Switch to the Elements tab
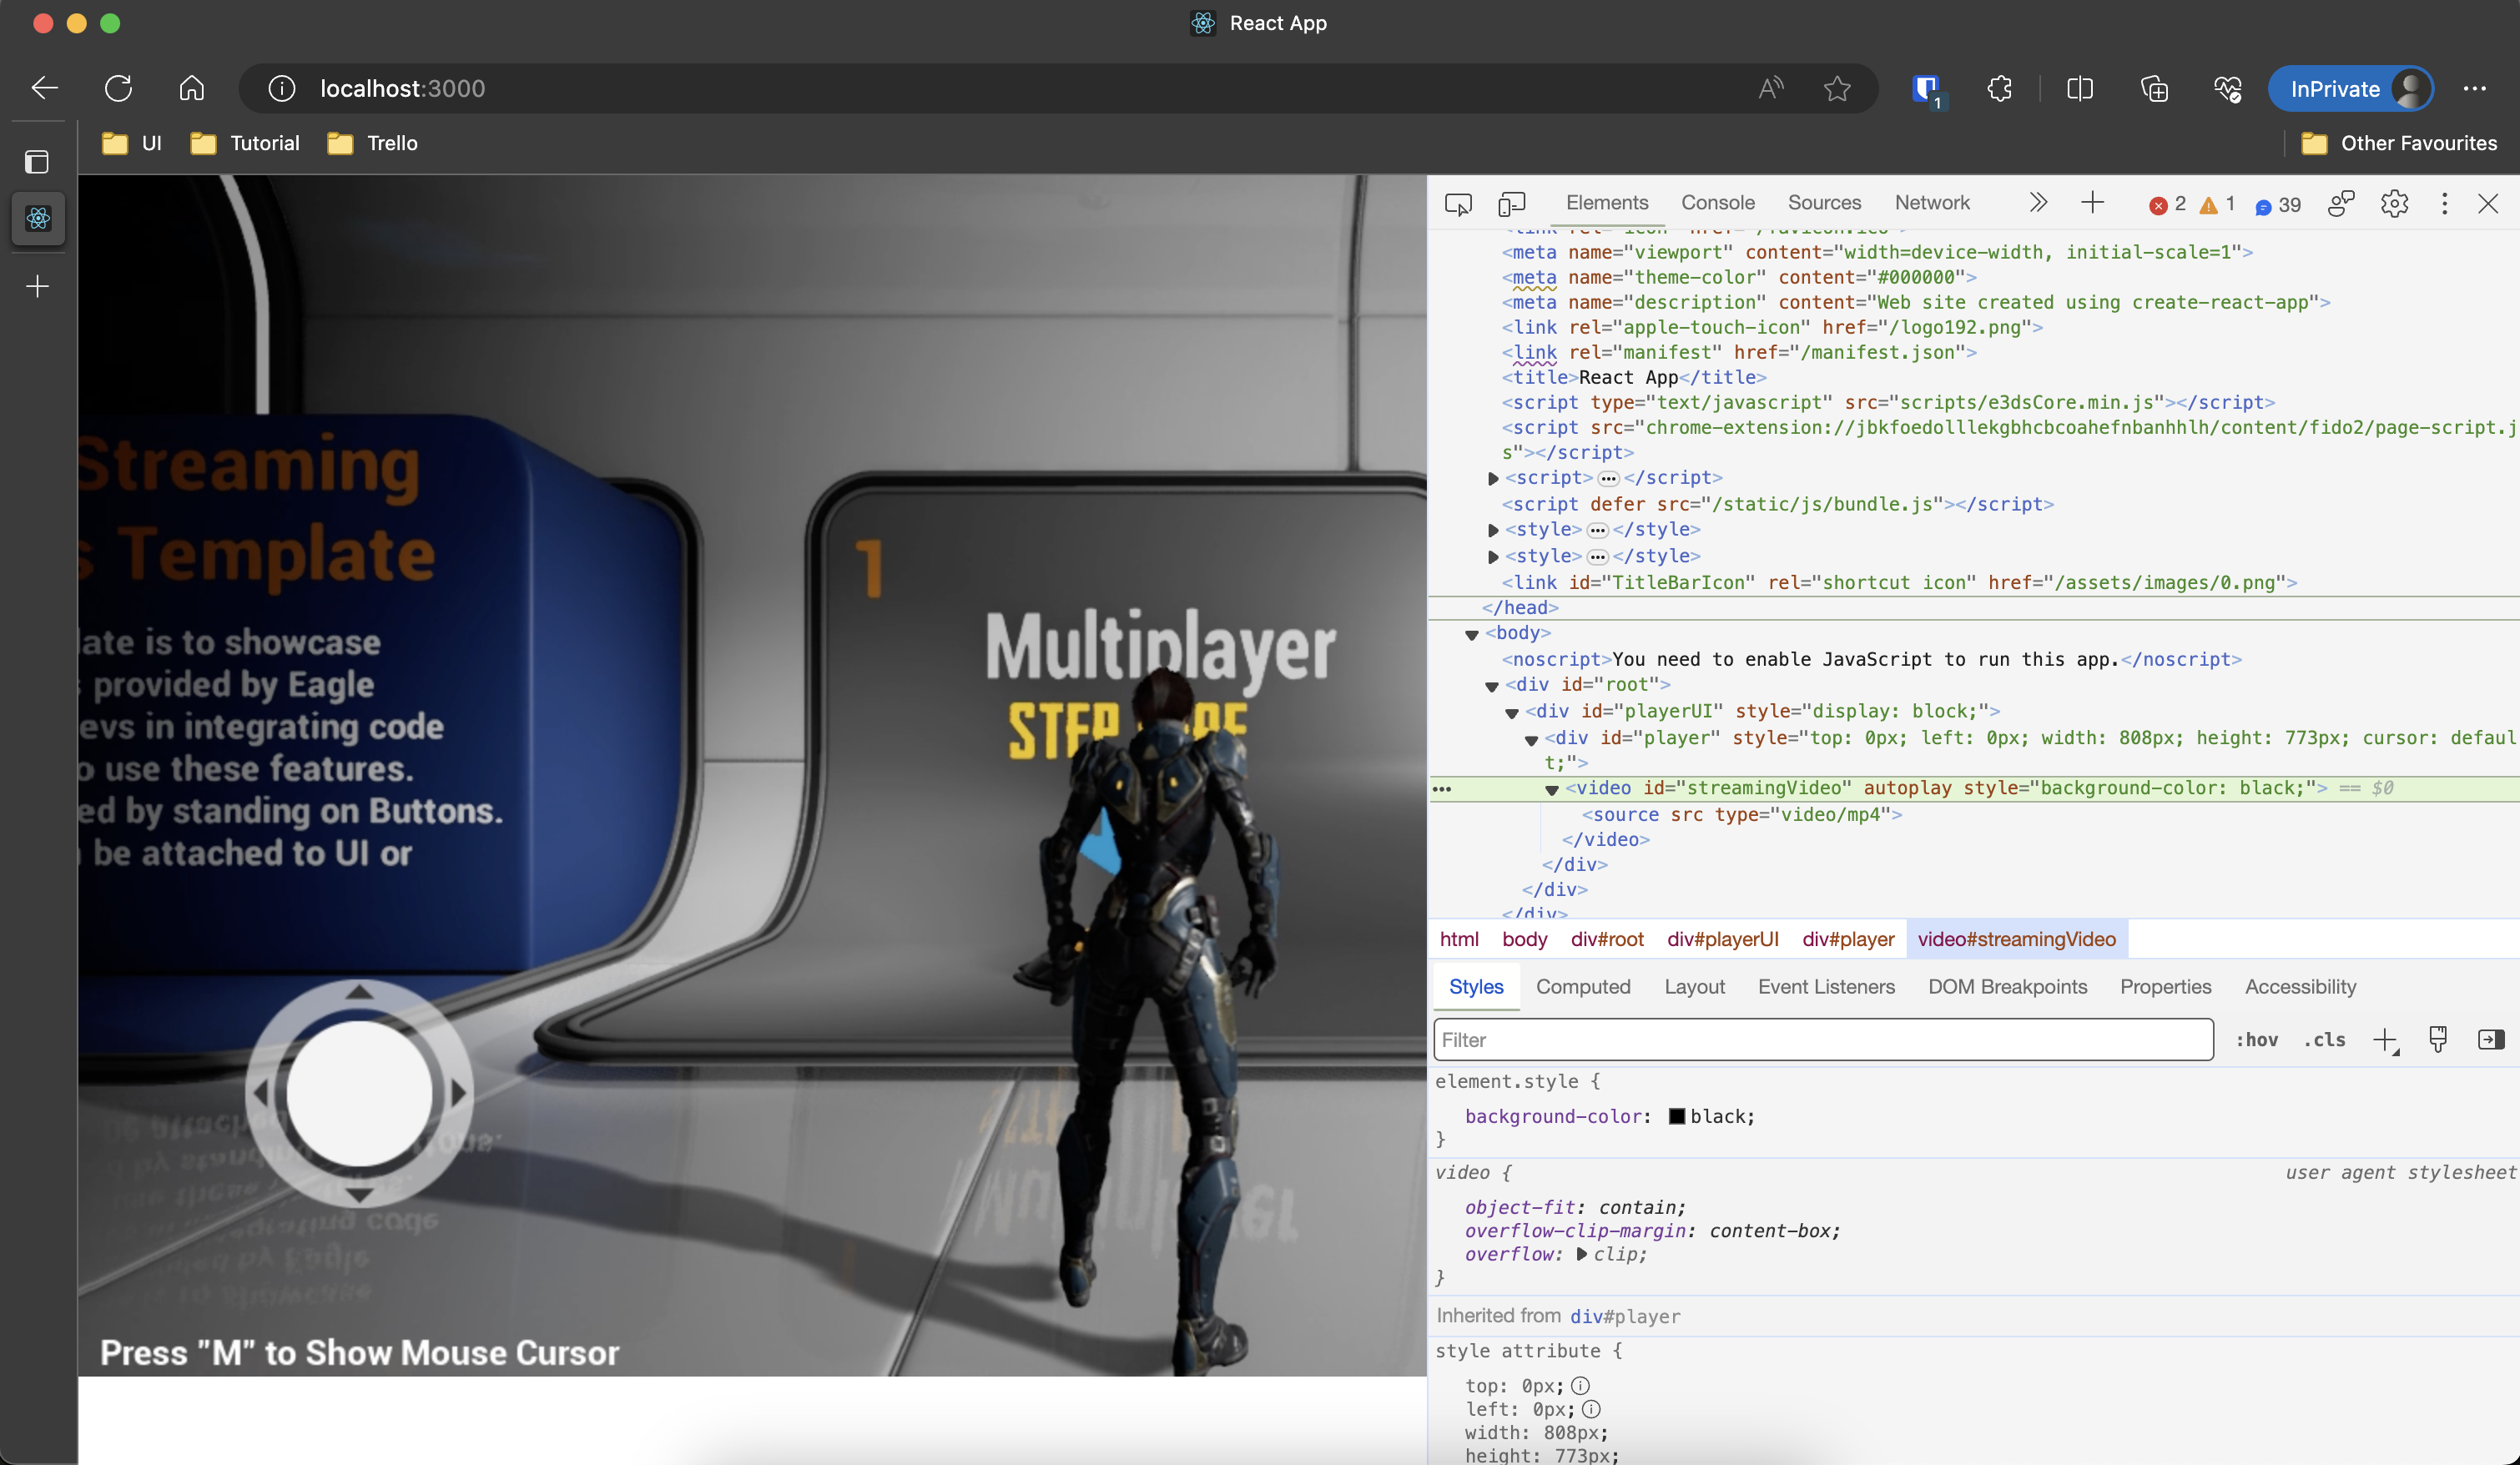 1607,203
